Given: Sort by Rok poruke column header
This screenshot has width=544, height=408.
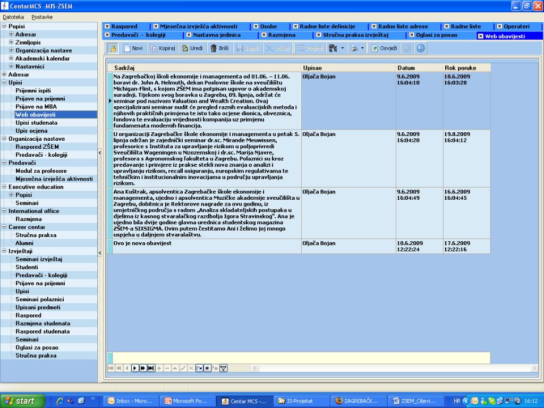Looking at the screenshot, I should [x=466, y=68].
